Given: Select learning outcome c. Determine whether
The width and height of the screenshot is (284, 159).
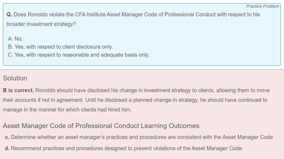Looking at the screenshot, I should pos(139,137).
